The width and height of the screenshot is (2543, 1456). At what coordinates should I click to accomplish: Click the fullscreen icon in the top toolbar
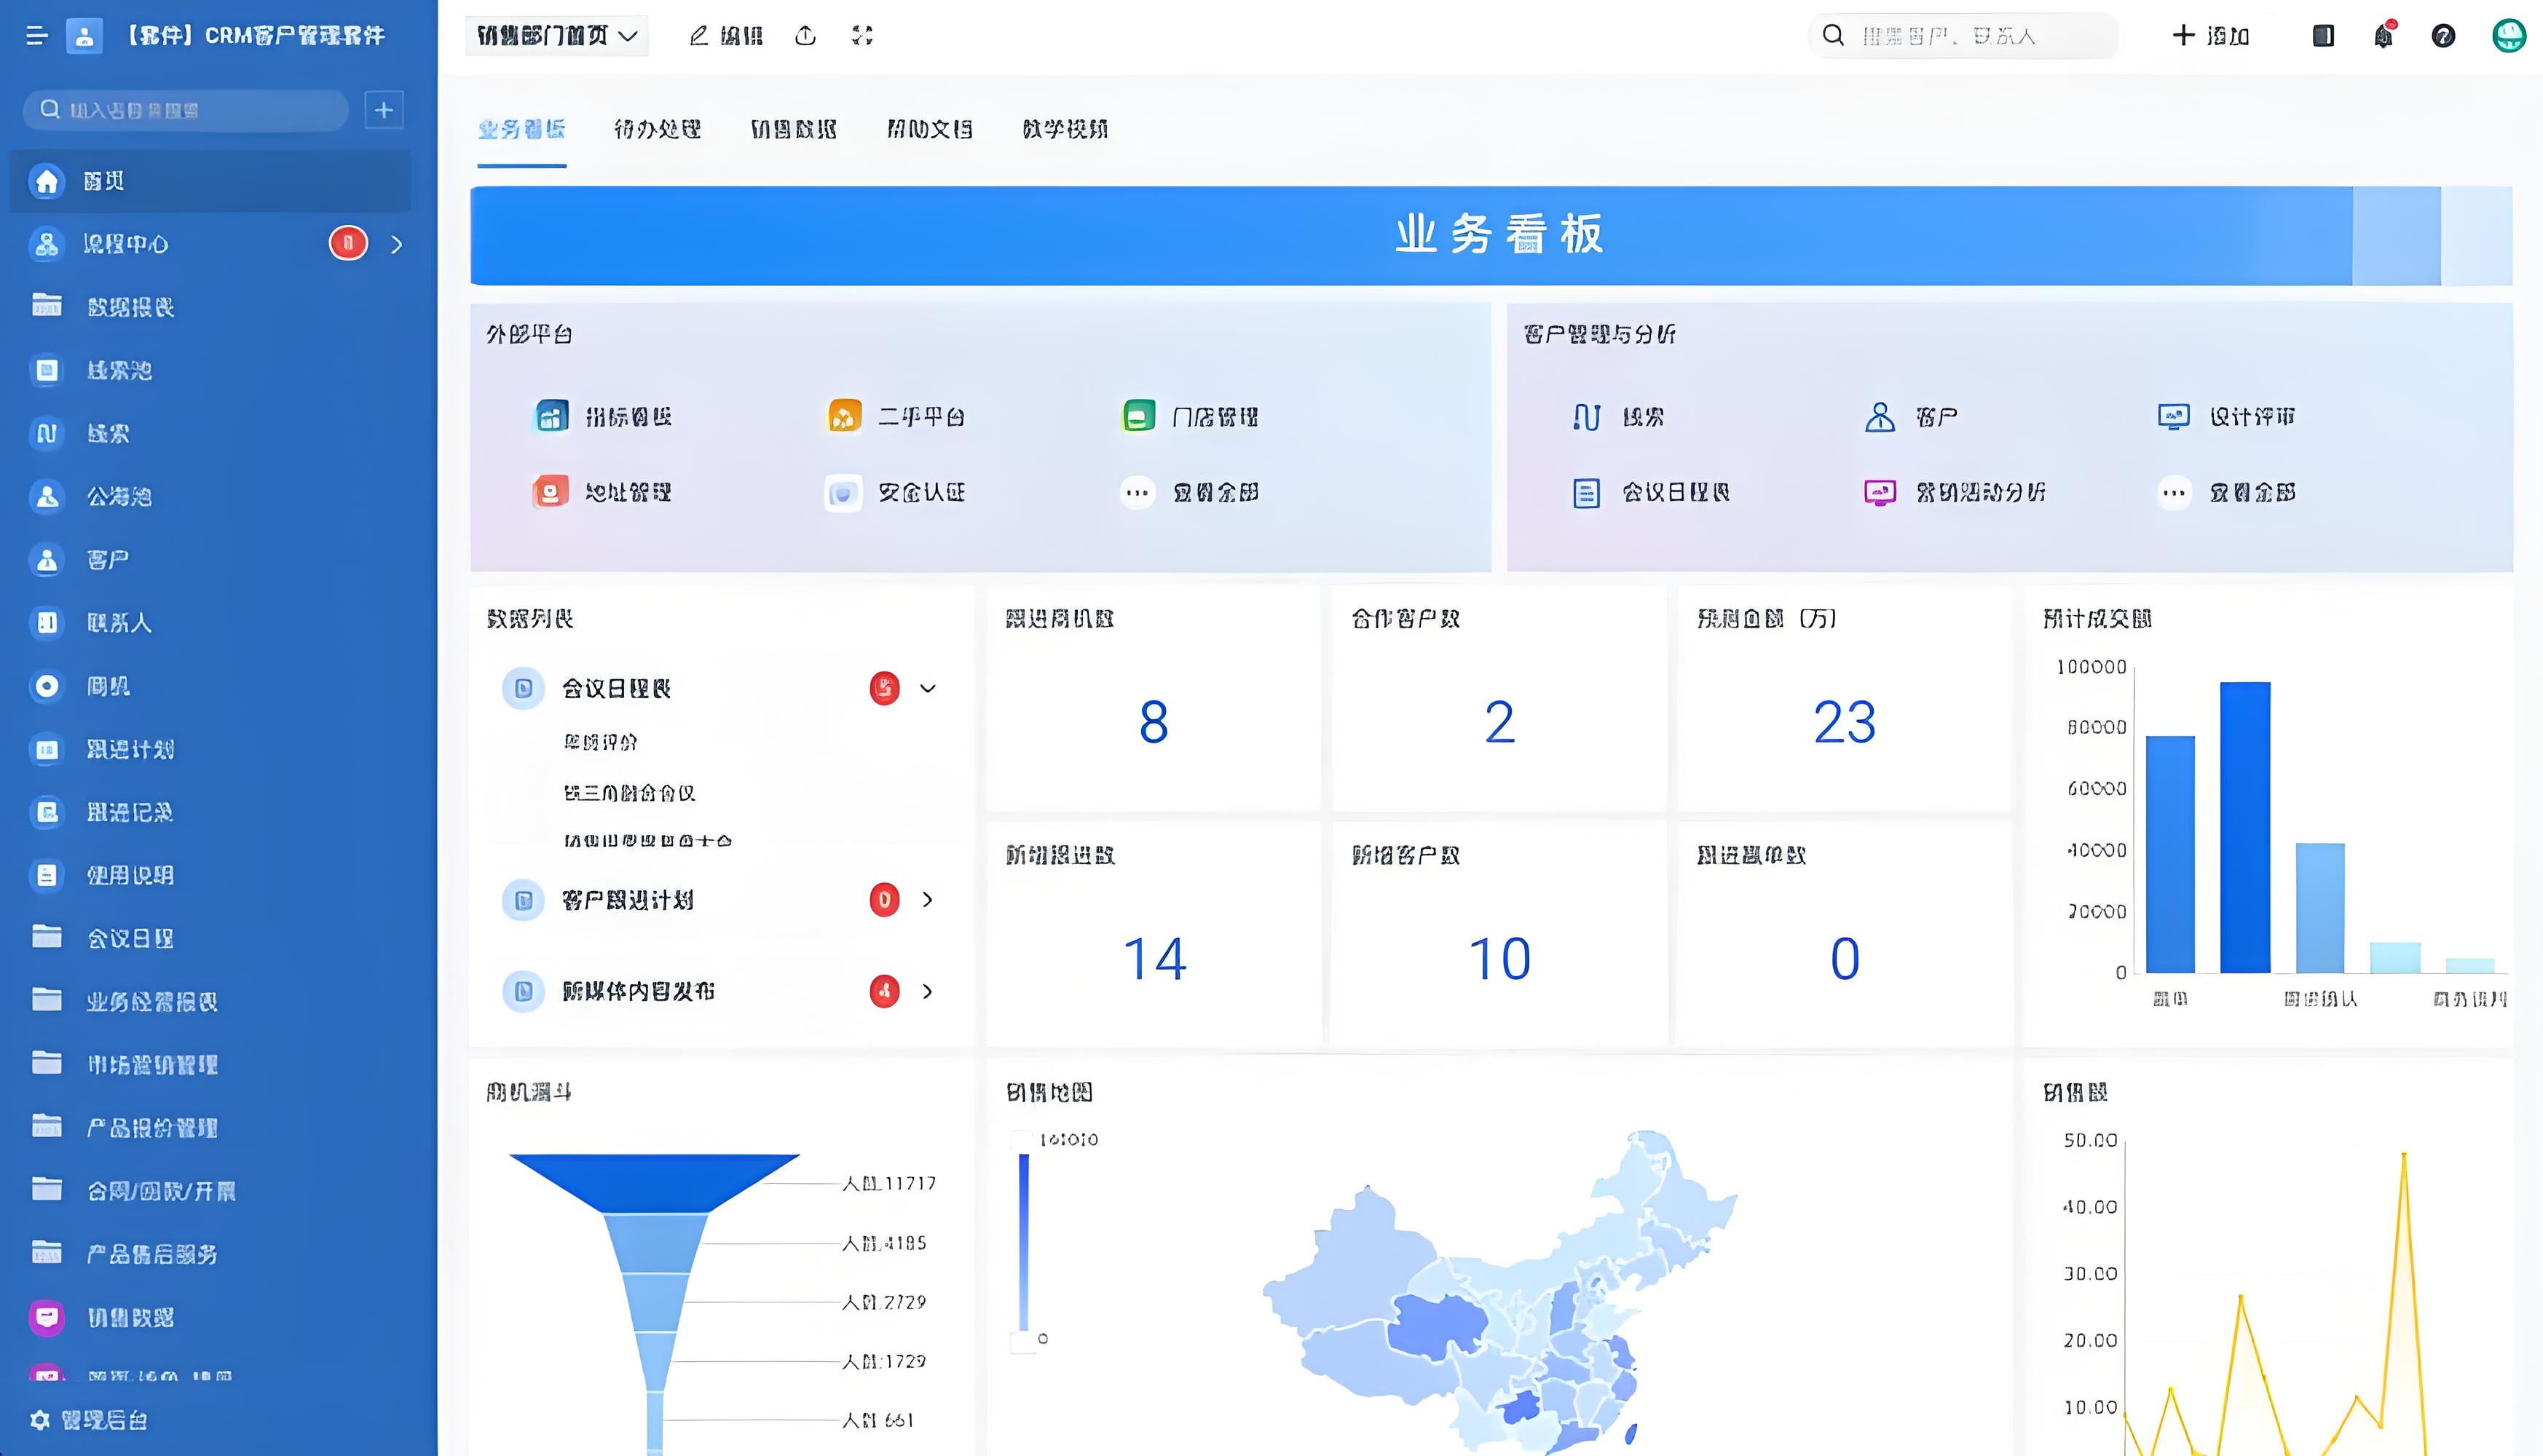[861, 35]
